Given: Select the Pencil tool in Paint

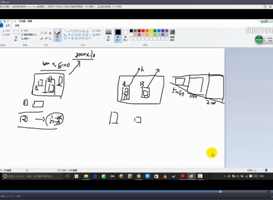Looking at the screenshot, I should click(41, 33).
